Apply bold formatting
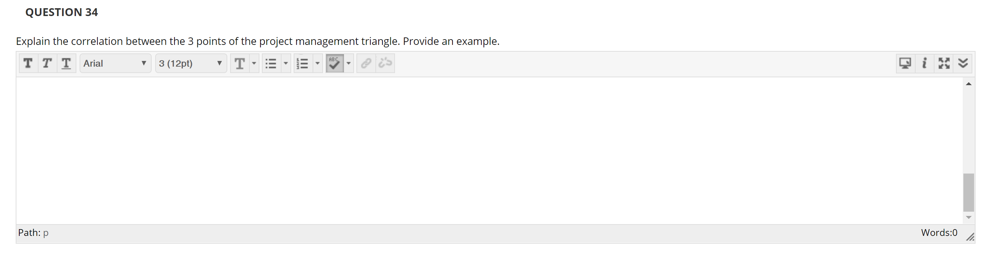The height and width of the screenshot is (258, 1003). point(27,63)
